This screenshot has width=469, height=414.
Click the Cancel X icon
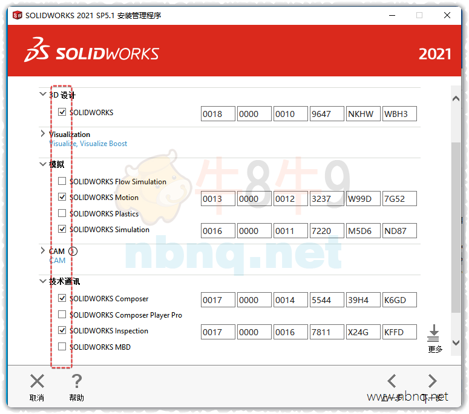(x=37, y=381)
